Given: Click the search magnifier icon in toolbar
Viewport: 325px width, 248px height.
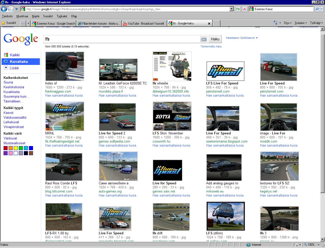Looking at the screenshot, I should coord(317,9).
